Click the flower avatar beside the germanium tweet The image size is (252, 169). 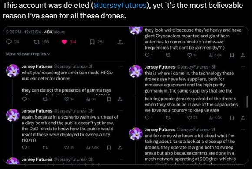click(136, 72)
